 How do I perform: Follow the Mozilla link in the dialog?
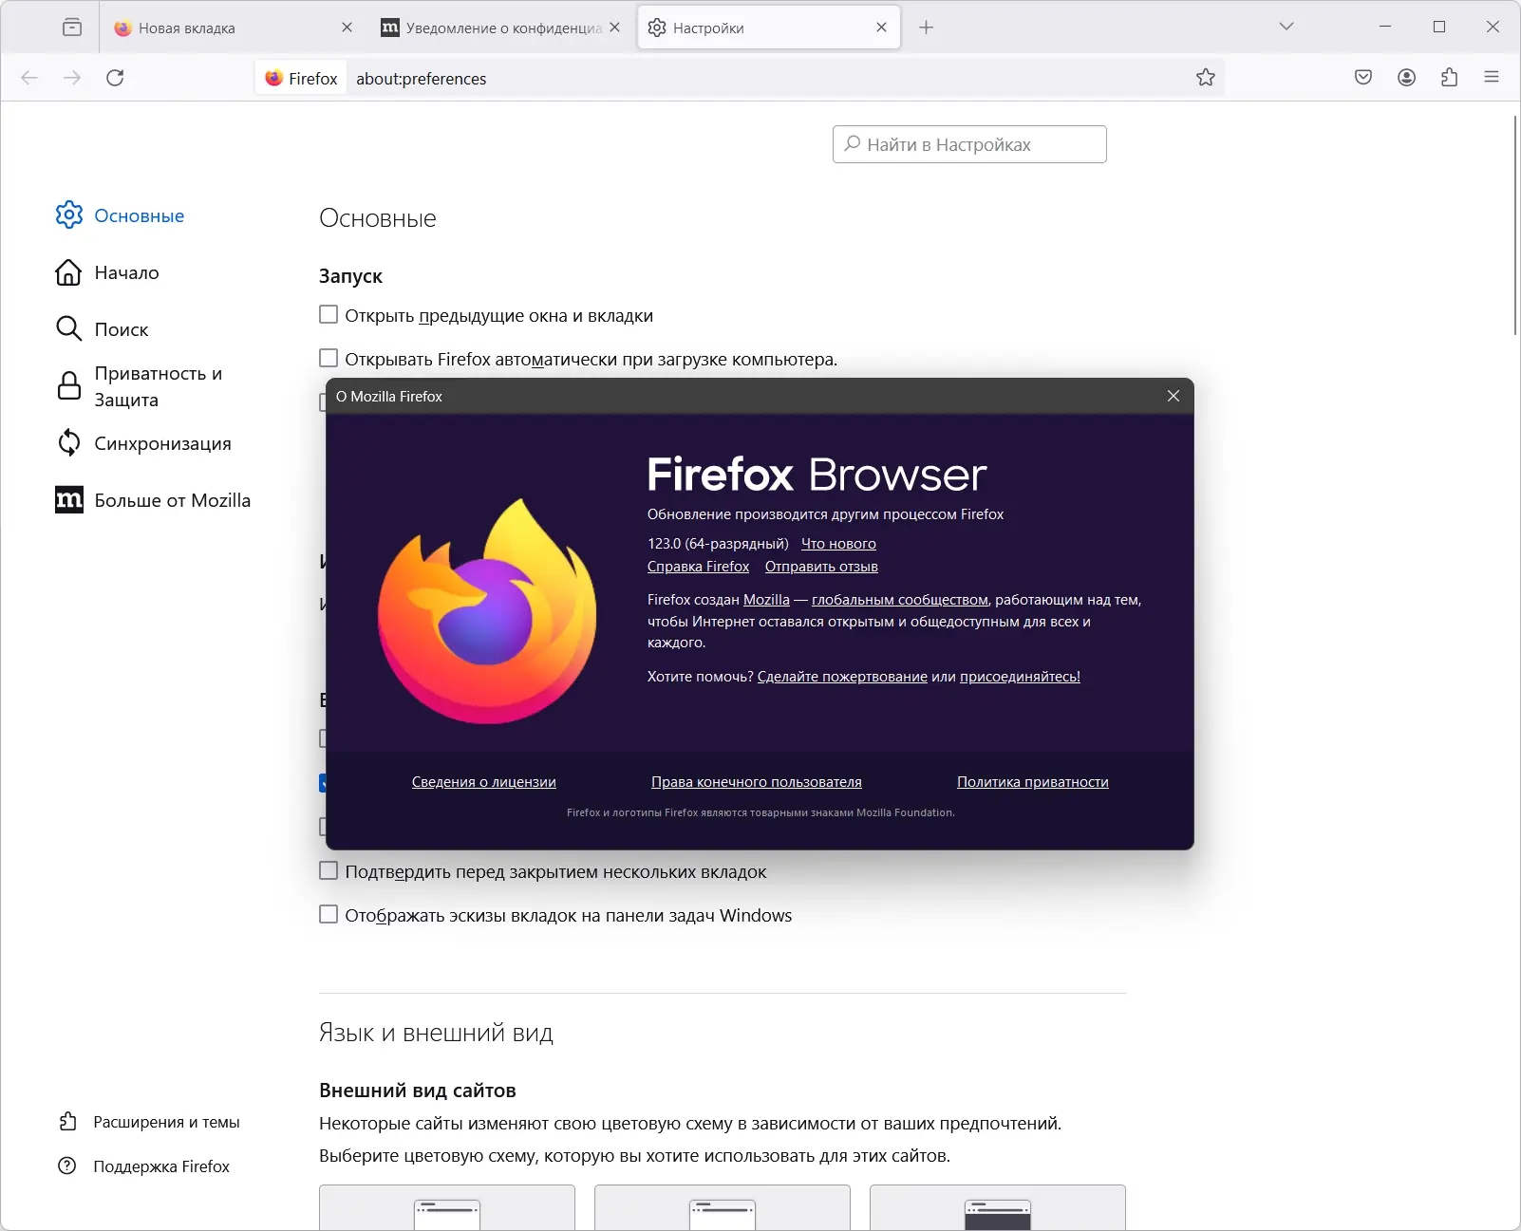click(x=766, y=600)
